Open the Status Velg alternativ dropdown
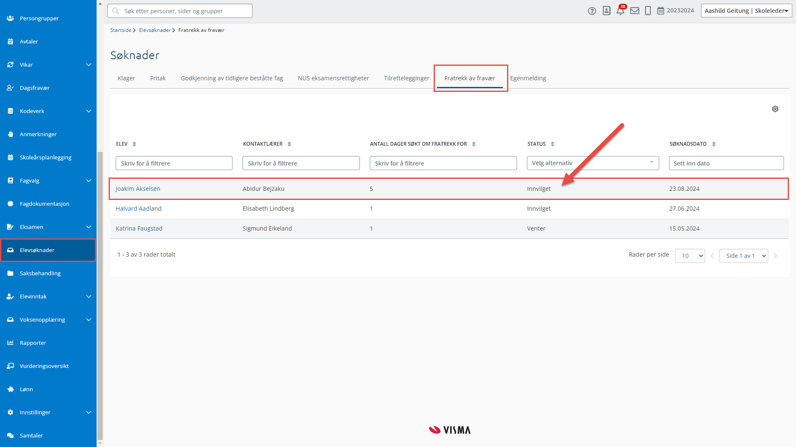The image size is (796, 447). pos(592,163)
